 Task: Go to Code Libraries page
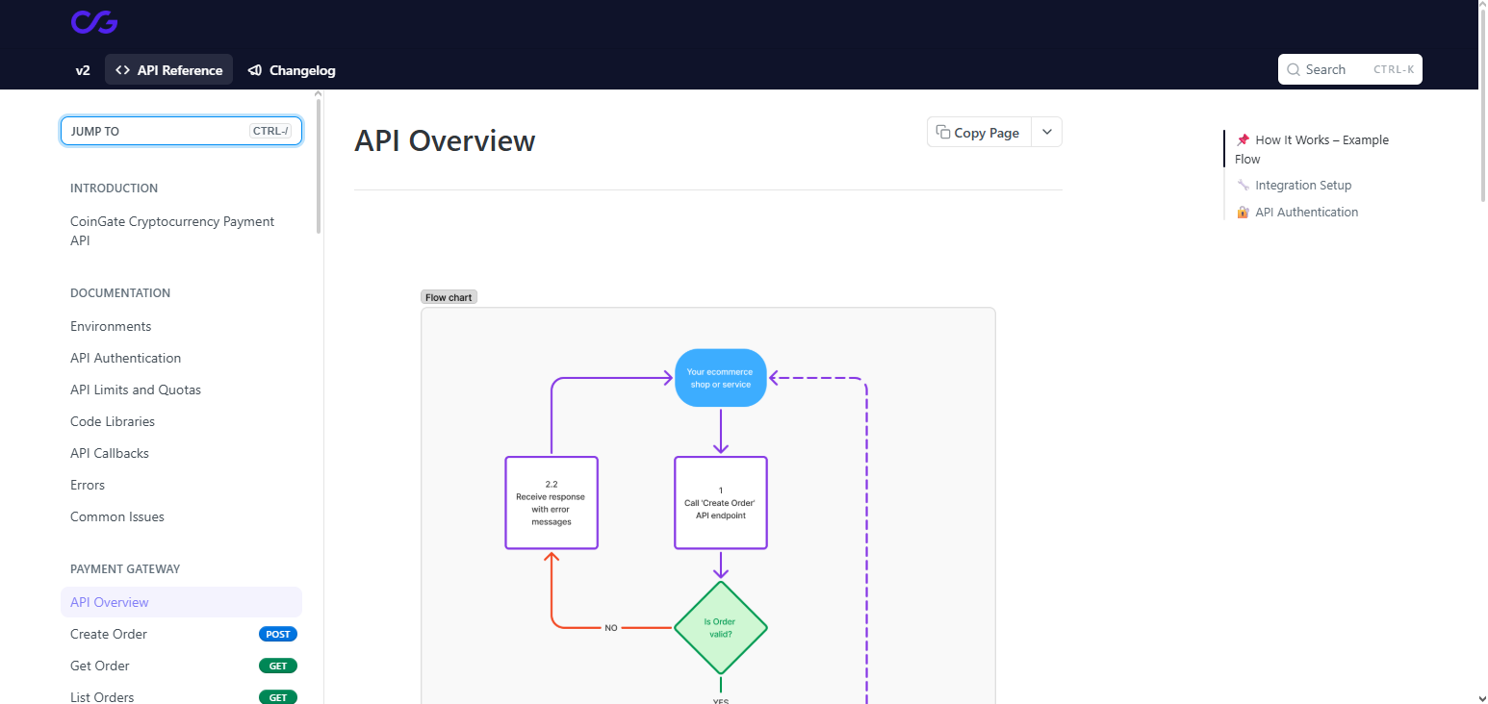click(x=181, y=421)
